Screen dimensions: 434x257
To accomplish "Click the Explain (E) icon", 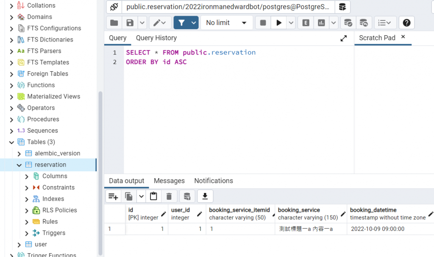I will 306,23.
